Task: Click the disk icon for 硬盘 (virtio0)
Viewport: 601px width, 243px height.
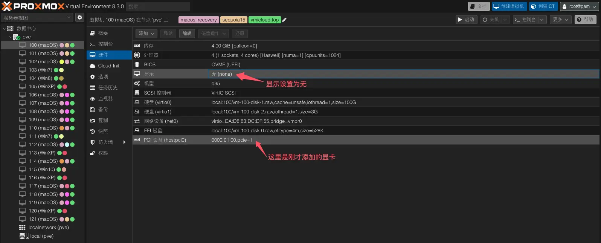Action: (x=137, y=102)
